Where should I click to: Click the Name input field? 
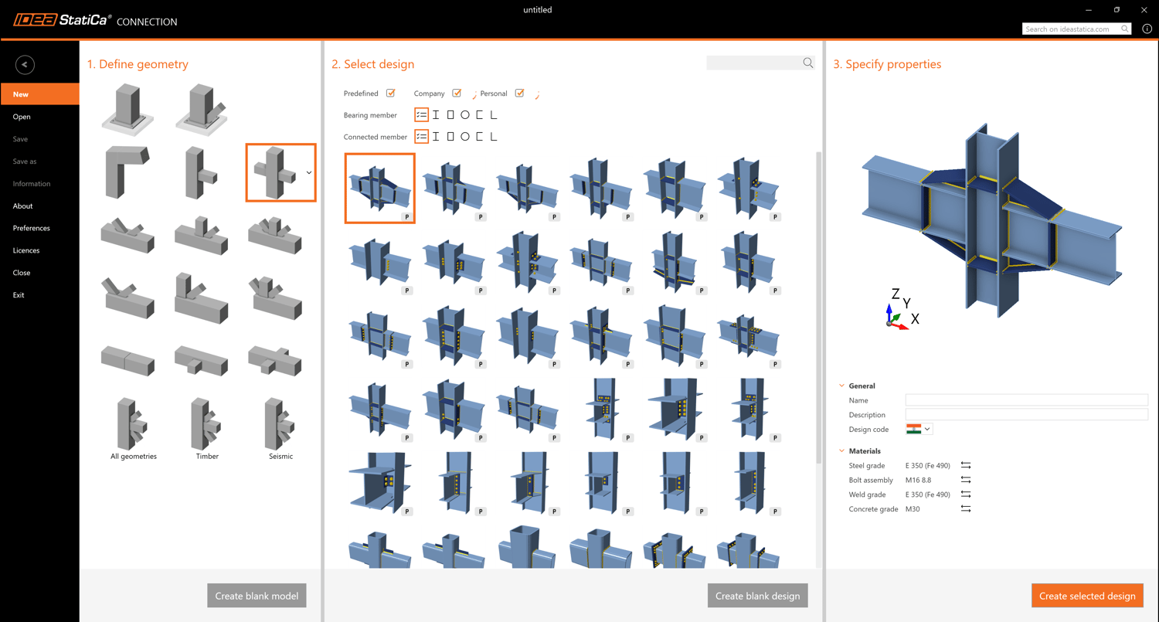(x=1027, y=400)
